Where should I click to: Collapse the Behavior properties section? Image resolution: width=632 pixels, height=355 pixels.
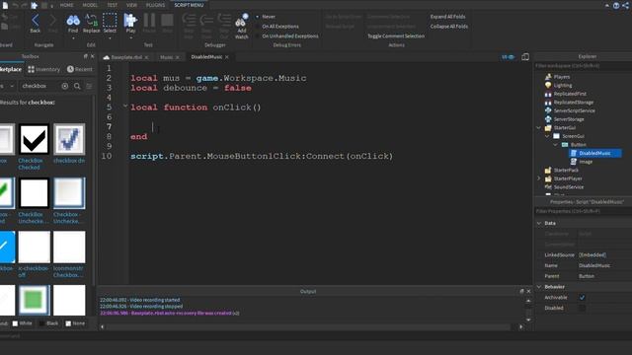(x=539, y=287)
